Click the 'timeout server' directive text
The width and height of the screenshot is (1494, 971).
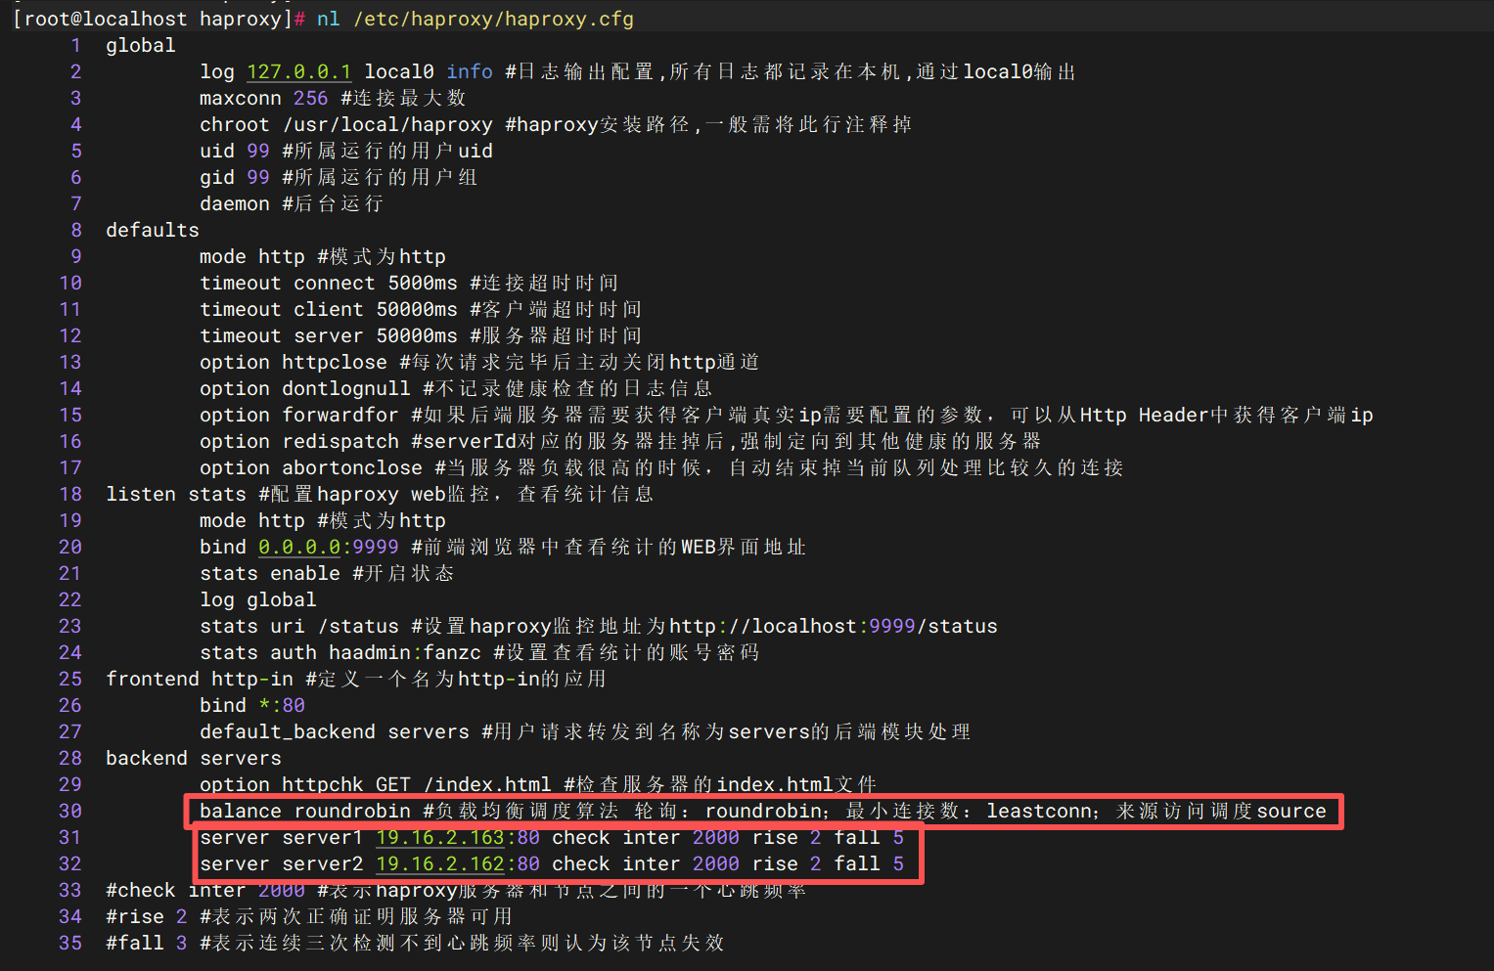[x=282, y=335]
